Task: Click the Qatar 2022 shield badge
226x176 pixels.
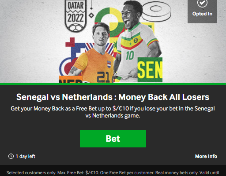Action: [75, 16]
